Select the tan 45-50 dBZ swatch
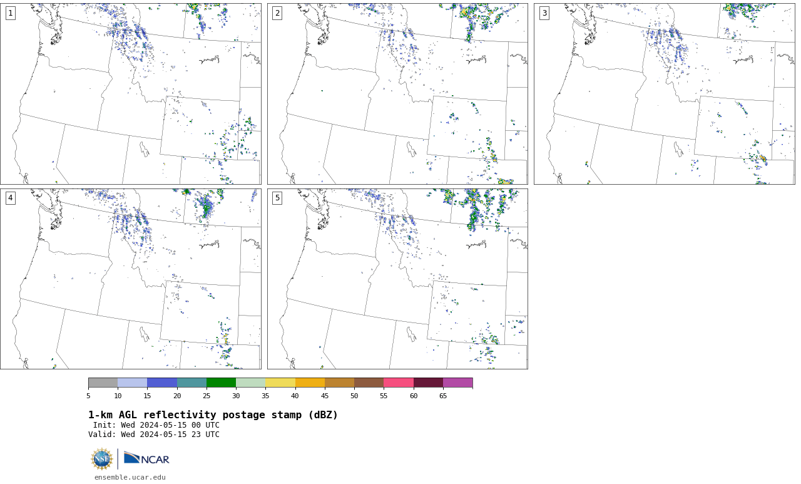Screen dimensions: 801x484 (339, 383)
